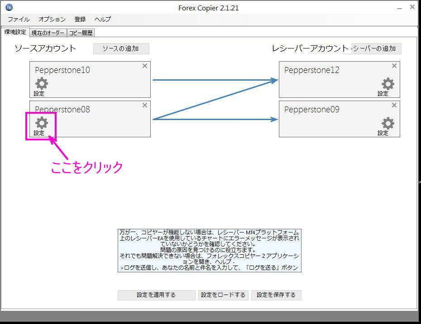Viewport: 421px width, 324px height.
Task: Open the ヘルプ menu
Action: (102, 19)
